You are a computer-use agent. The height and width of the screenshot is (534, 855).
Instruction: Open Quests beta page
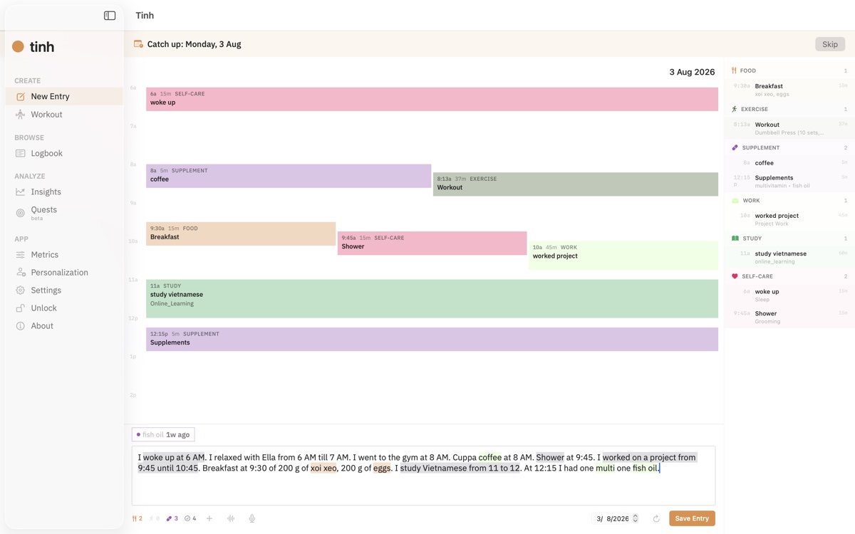[x=64, y=212]
